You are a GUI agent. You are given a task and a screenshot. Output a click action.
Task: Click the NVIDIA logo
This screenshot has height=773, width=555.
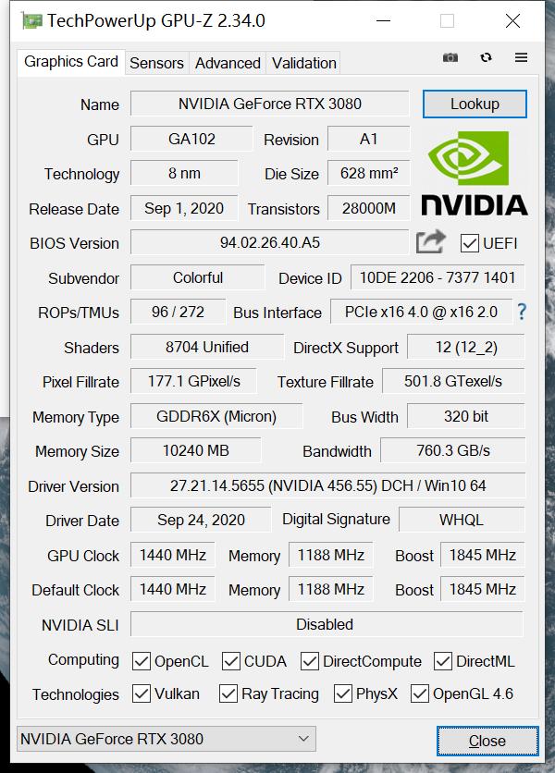pos(475,172)
